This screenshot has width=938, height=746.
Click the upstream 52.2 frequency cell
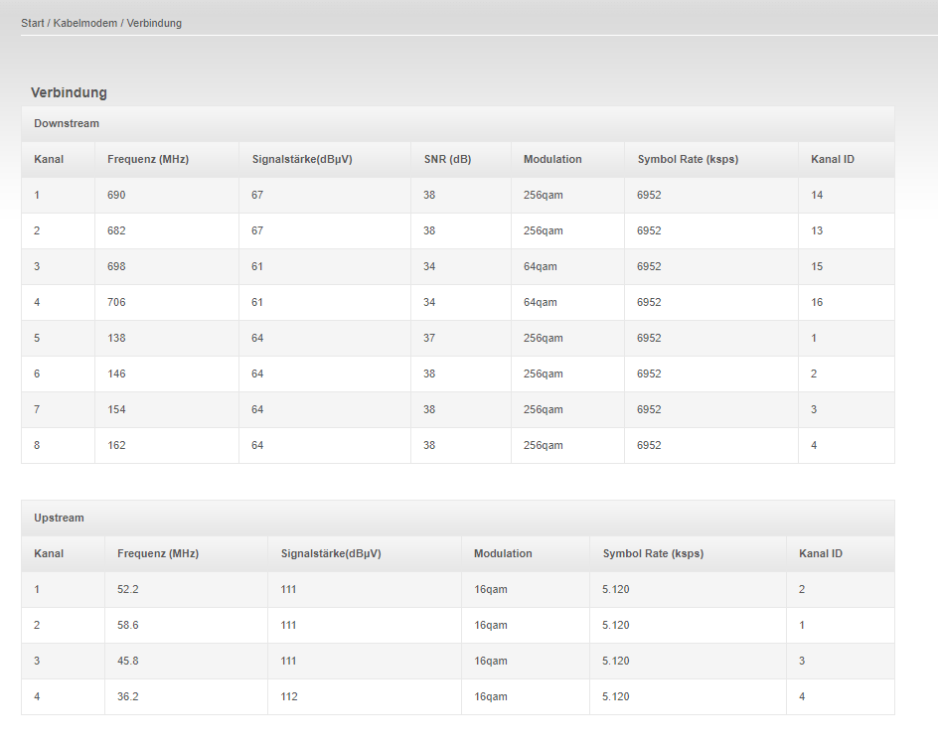click(x=186, y=590)
